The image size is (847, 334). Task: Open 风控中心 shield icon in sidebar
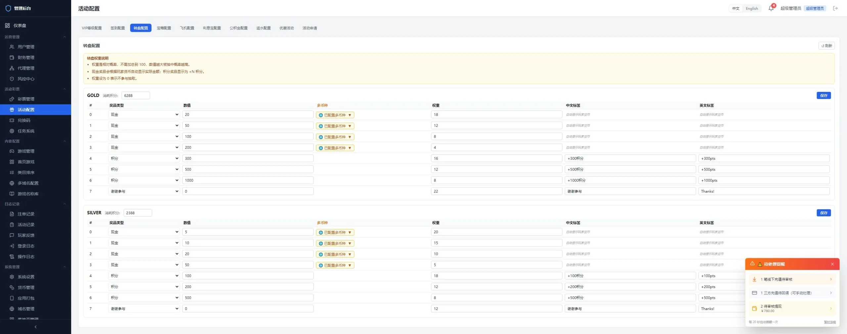tap(12, 79)
